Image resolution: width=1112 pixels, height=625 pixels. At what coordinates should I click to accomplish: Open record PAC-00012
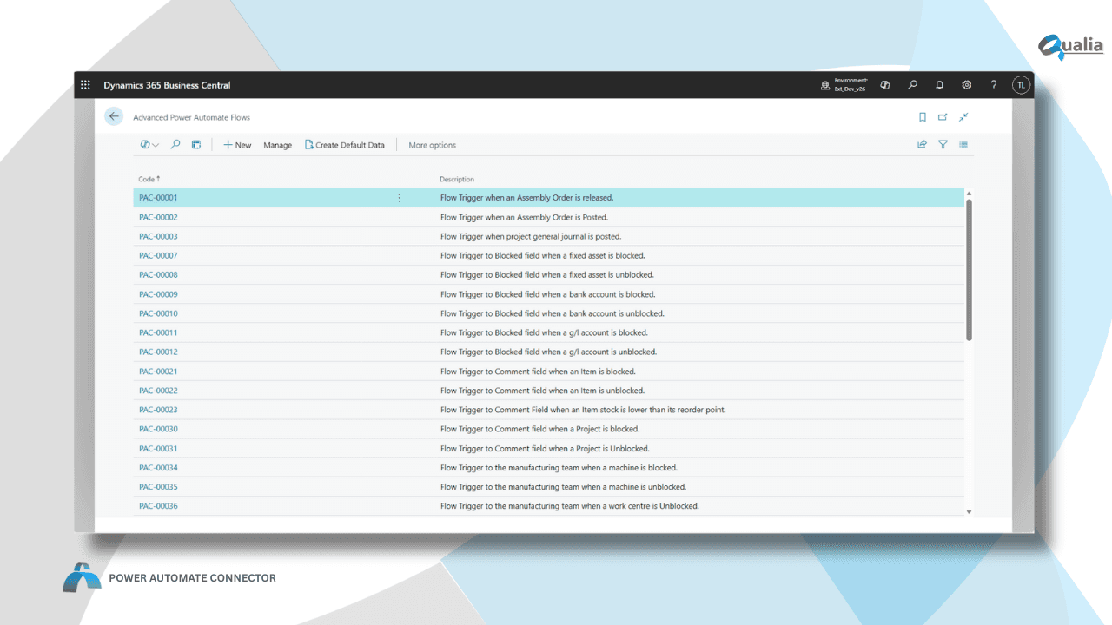158,352
